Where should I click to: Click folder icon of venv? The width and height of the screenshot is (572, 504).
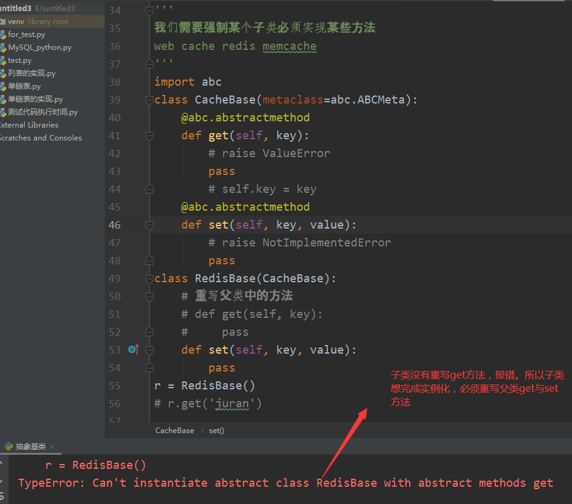click(2, 22)
